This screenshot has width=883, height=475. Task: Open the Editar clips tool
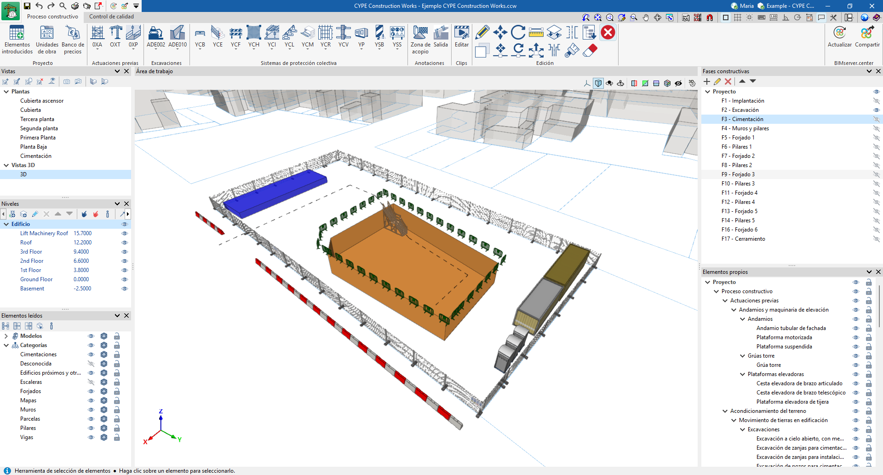[x=462, y=37]
